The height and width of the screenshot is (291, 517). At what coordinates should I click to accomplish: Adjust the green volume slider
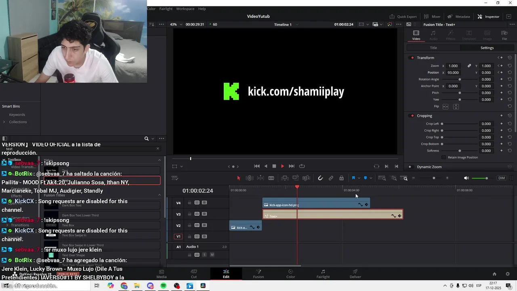pos(480,178)
